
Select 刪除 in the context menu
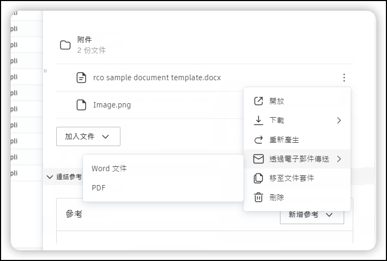[x=277, y=197]
